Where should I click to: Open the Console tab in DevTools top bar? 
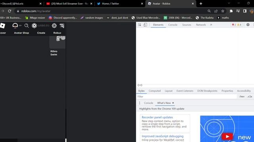[x=173, y=24]
